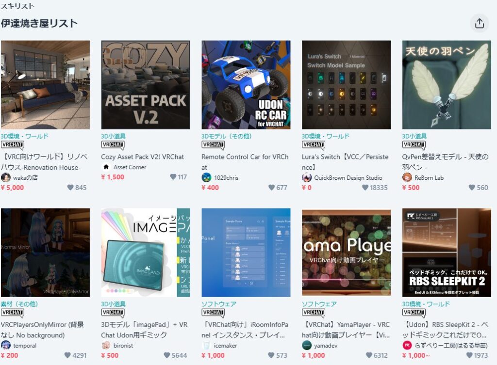Click the ¥ 1,500 price
The height and width of the screenshot is (365, 497).
tap(113, 177)
